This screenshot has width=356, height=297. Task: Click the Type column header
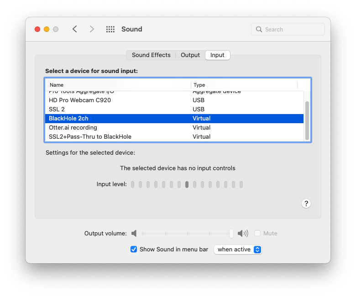click(244, 85)
